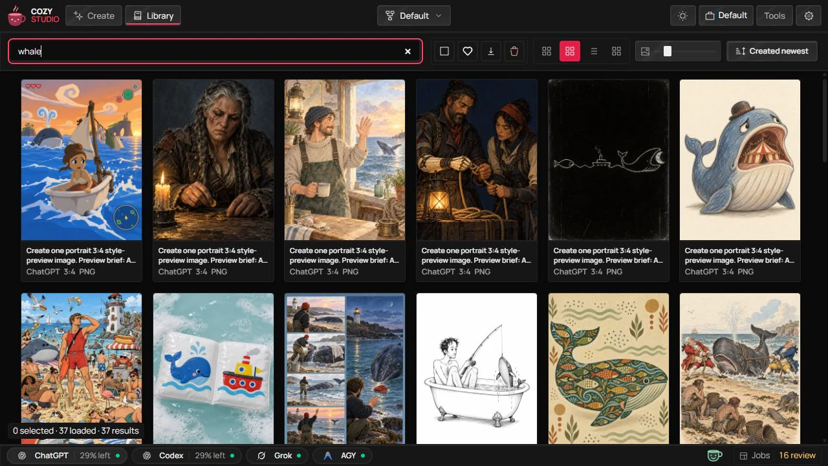Open the gray-haired woman with candle thumbnail
Image resolution: width=828 pixels, height=466 pixels.
pos(213,160)
